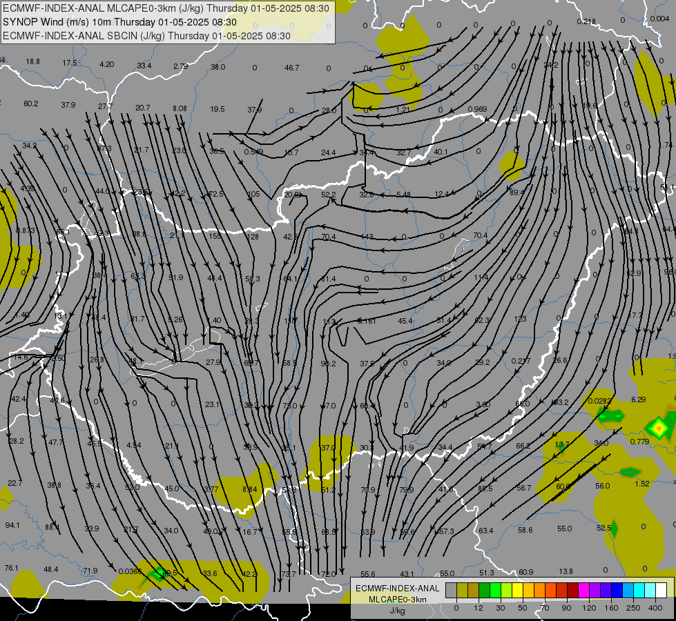Select the bright green legend swatch
676x621 pixels.
point(495,591)
